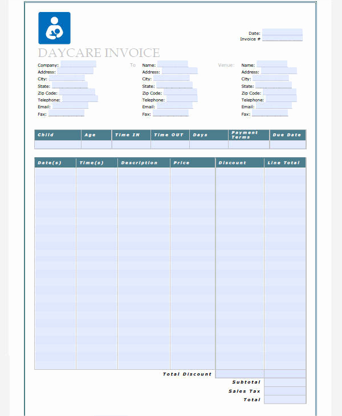
Task: Click the Description column header
Action: point(144,162)
